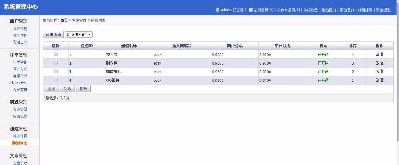The width and height of the screenshot is (399, 165).
Task: Open edit icon on 微信支付 row
Action: [x=377, y=71]
